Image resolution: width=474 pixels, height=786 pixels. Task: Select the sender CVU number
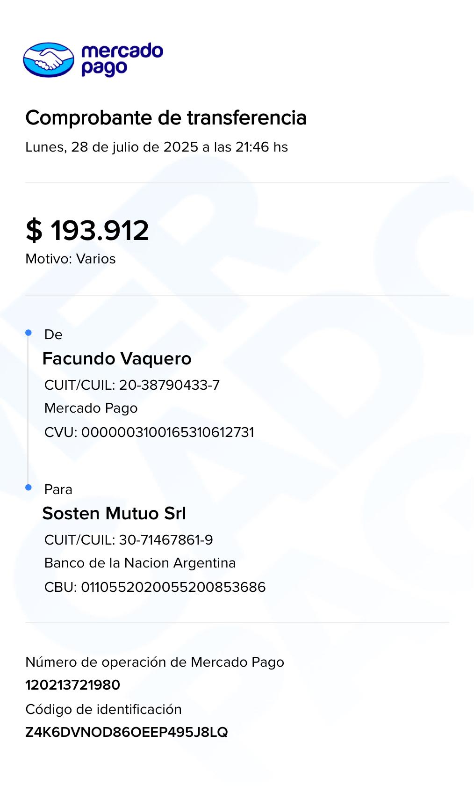tap(149, 432)
